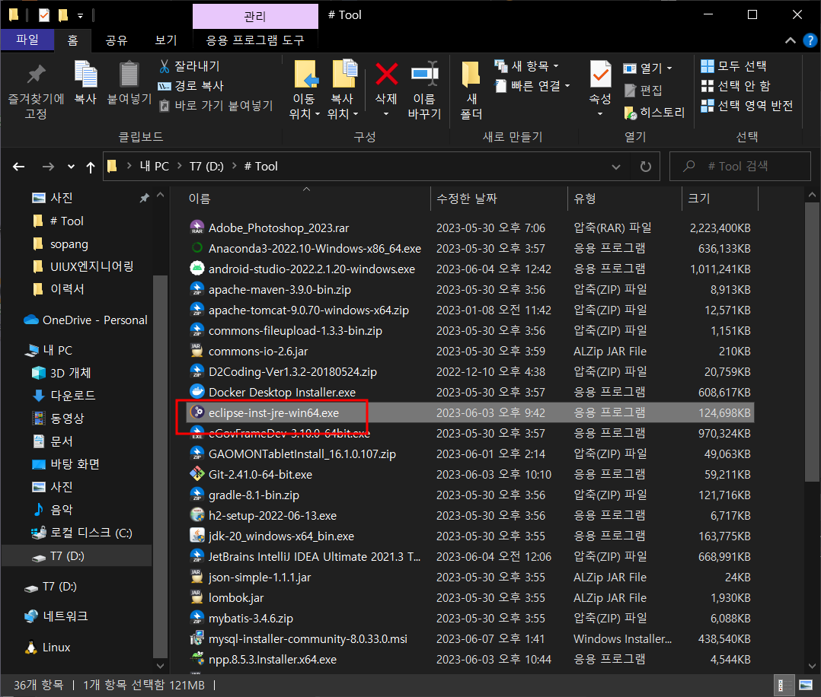The width and height of the screenshot is (821, 697).
Task: Click T7 (D:) in address breadcrumb
Action: pos(206,167)
